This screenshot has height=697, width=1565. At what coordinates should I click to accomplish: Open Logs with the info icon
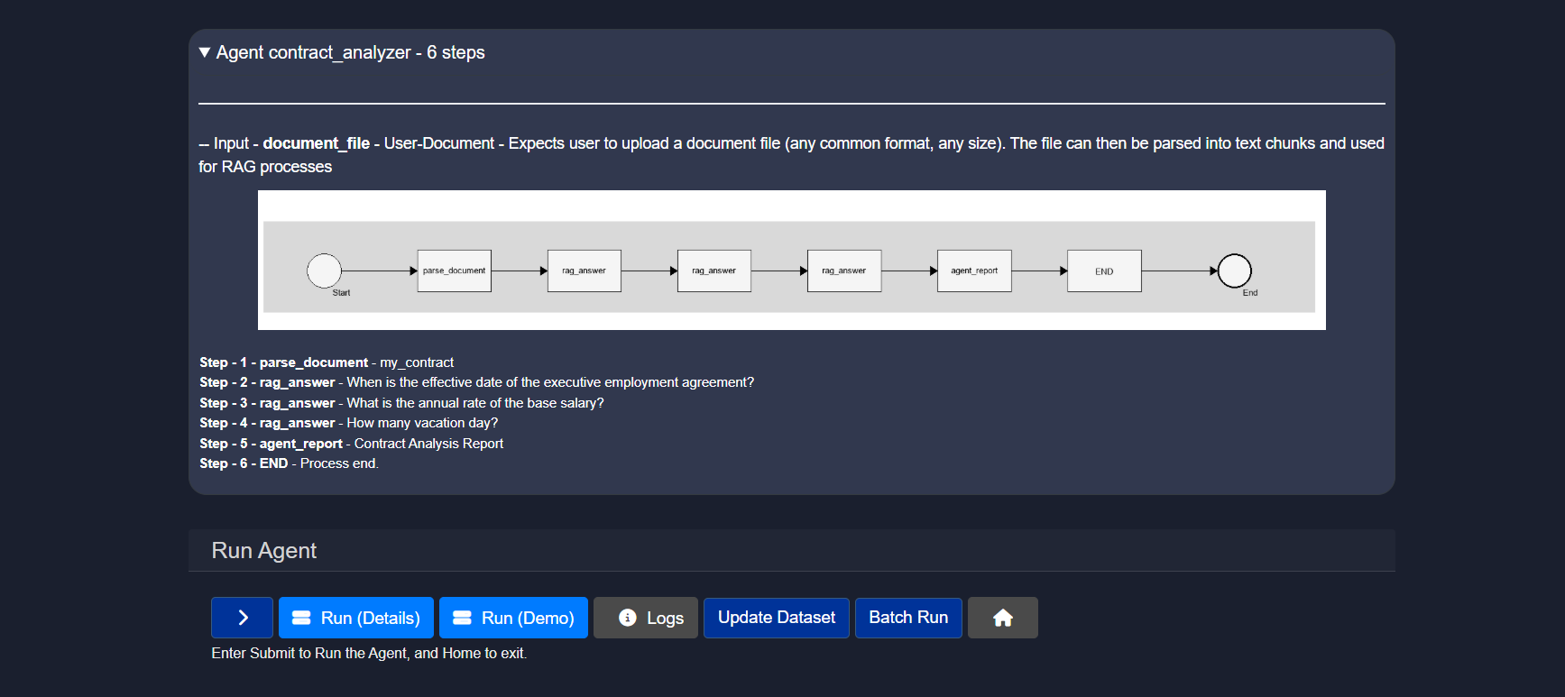[645, 618]
